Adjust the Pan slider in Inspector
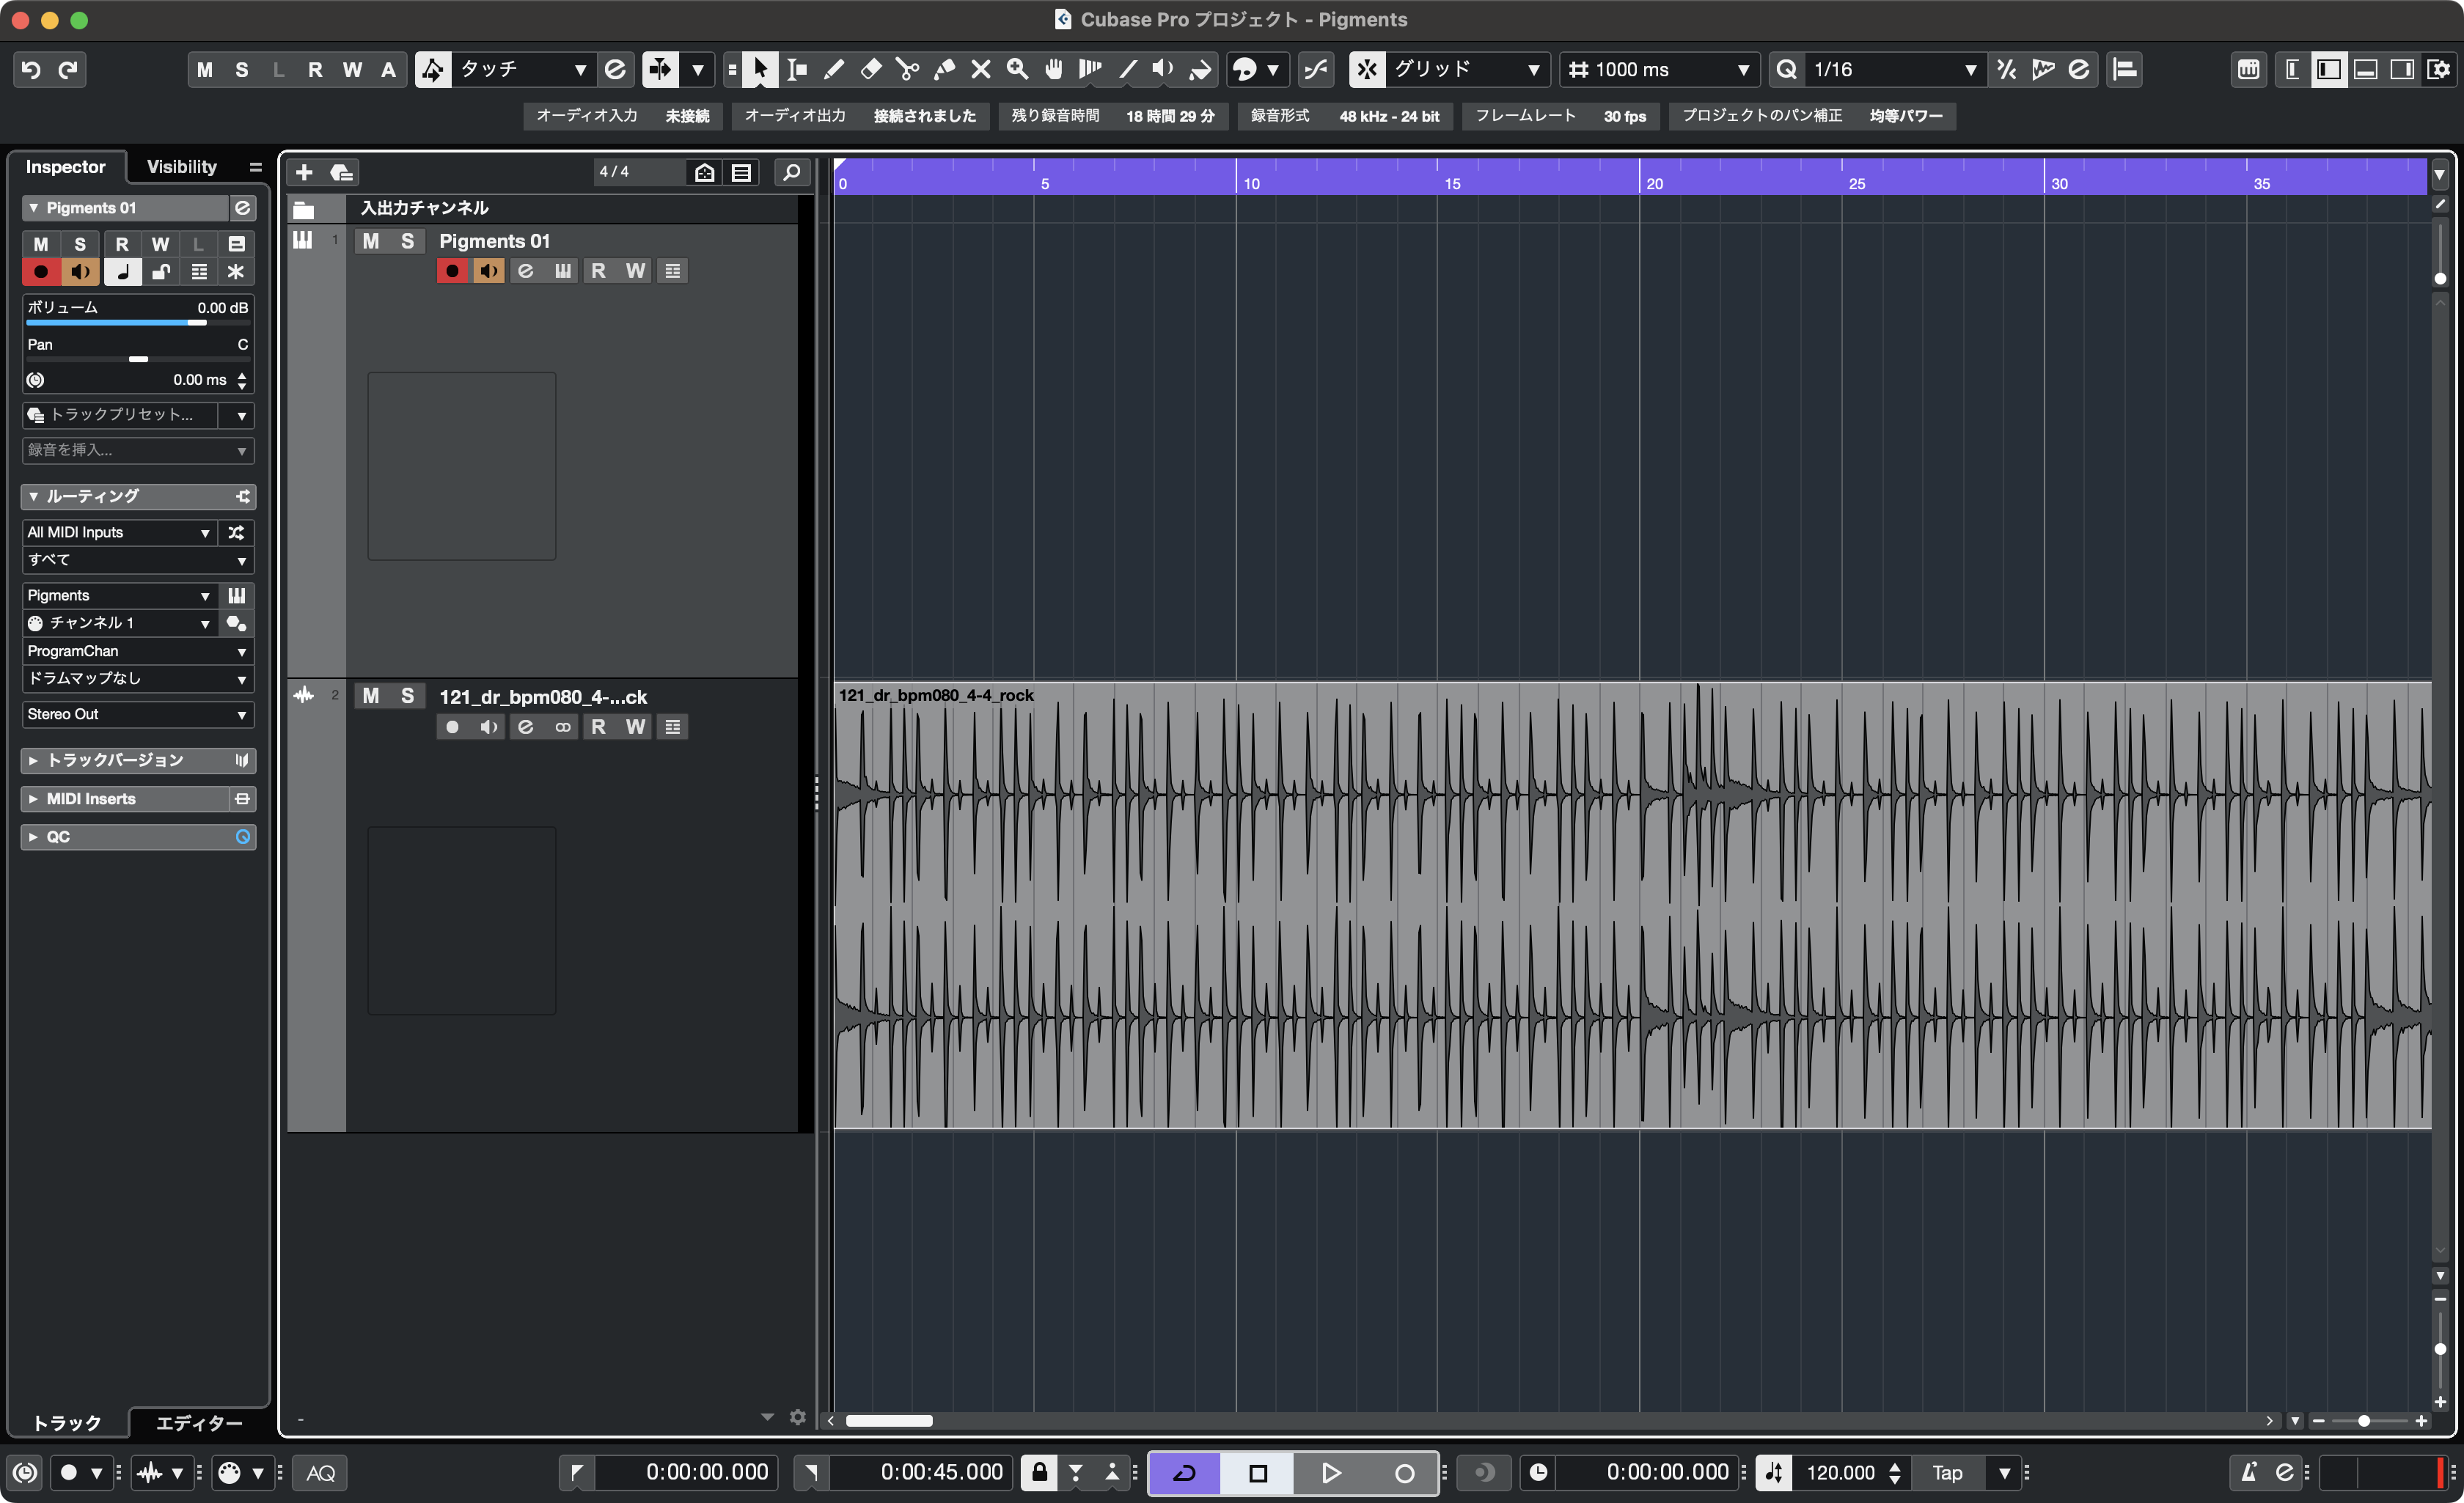2464x1503 pixels. [138, 359]
